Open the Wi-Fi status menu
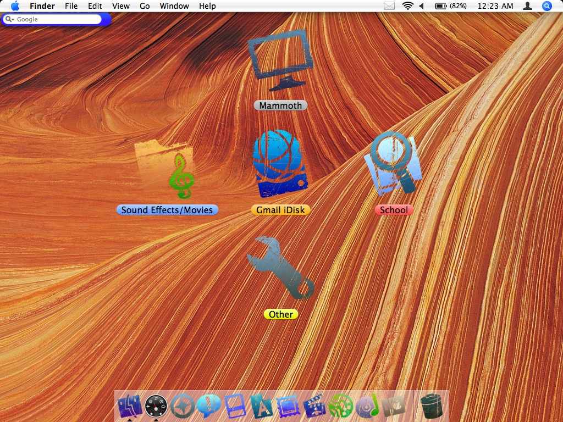The width and height of the screenshot is (563, 422). pyautogui.click(x=407, y=5)
